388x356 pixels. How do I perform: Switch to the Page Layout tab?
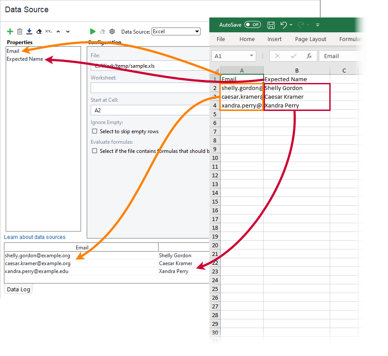pyautogui.click(x=310, y=39)
